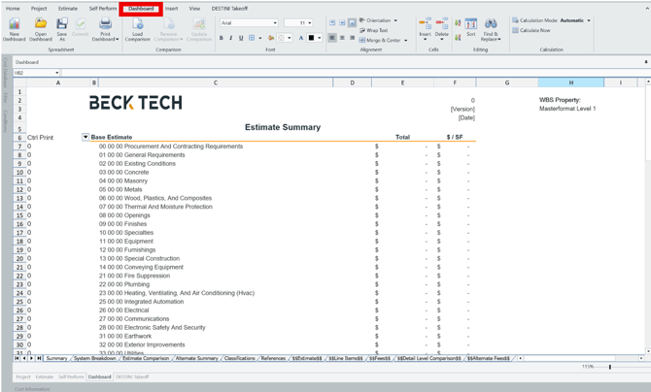Switch to the Estimate ribbon tab
The height and width of the screenshot is (392, 651).
pos(67,9)
